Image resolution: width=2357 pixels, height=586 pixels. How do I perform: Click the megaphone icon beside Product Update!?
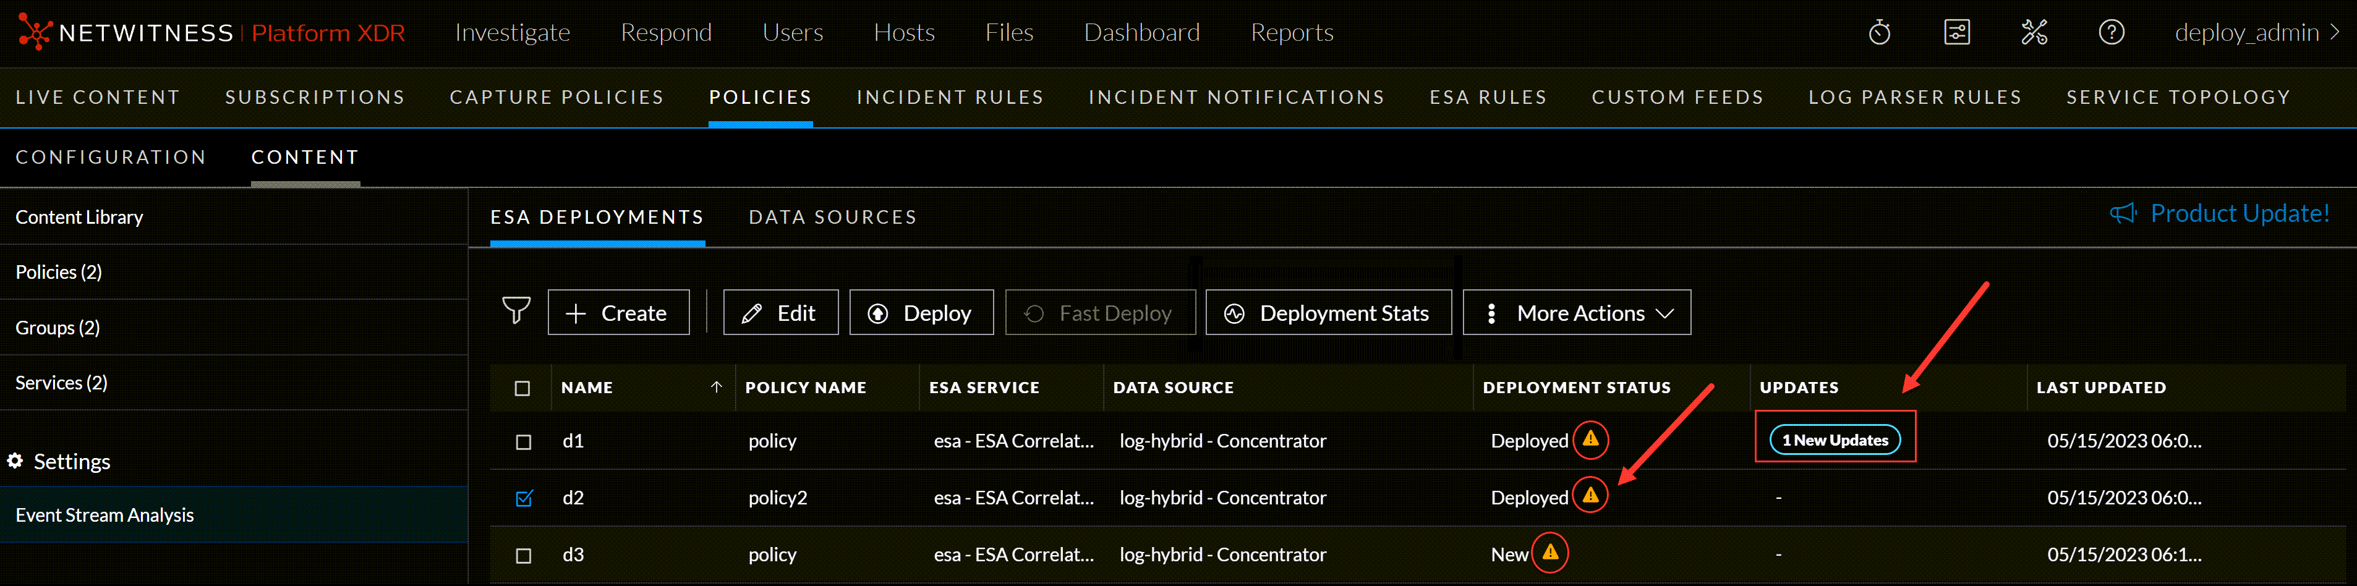click(2124, 213)
